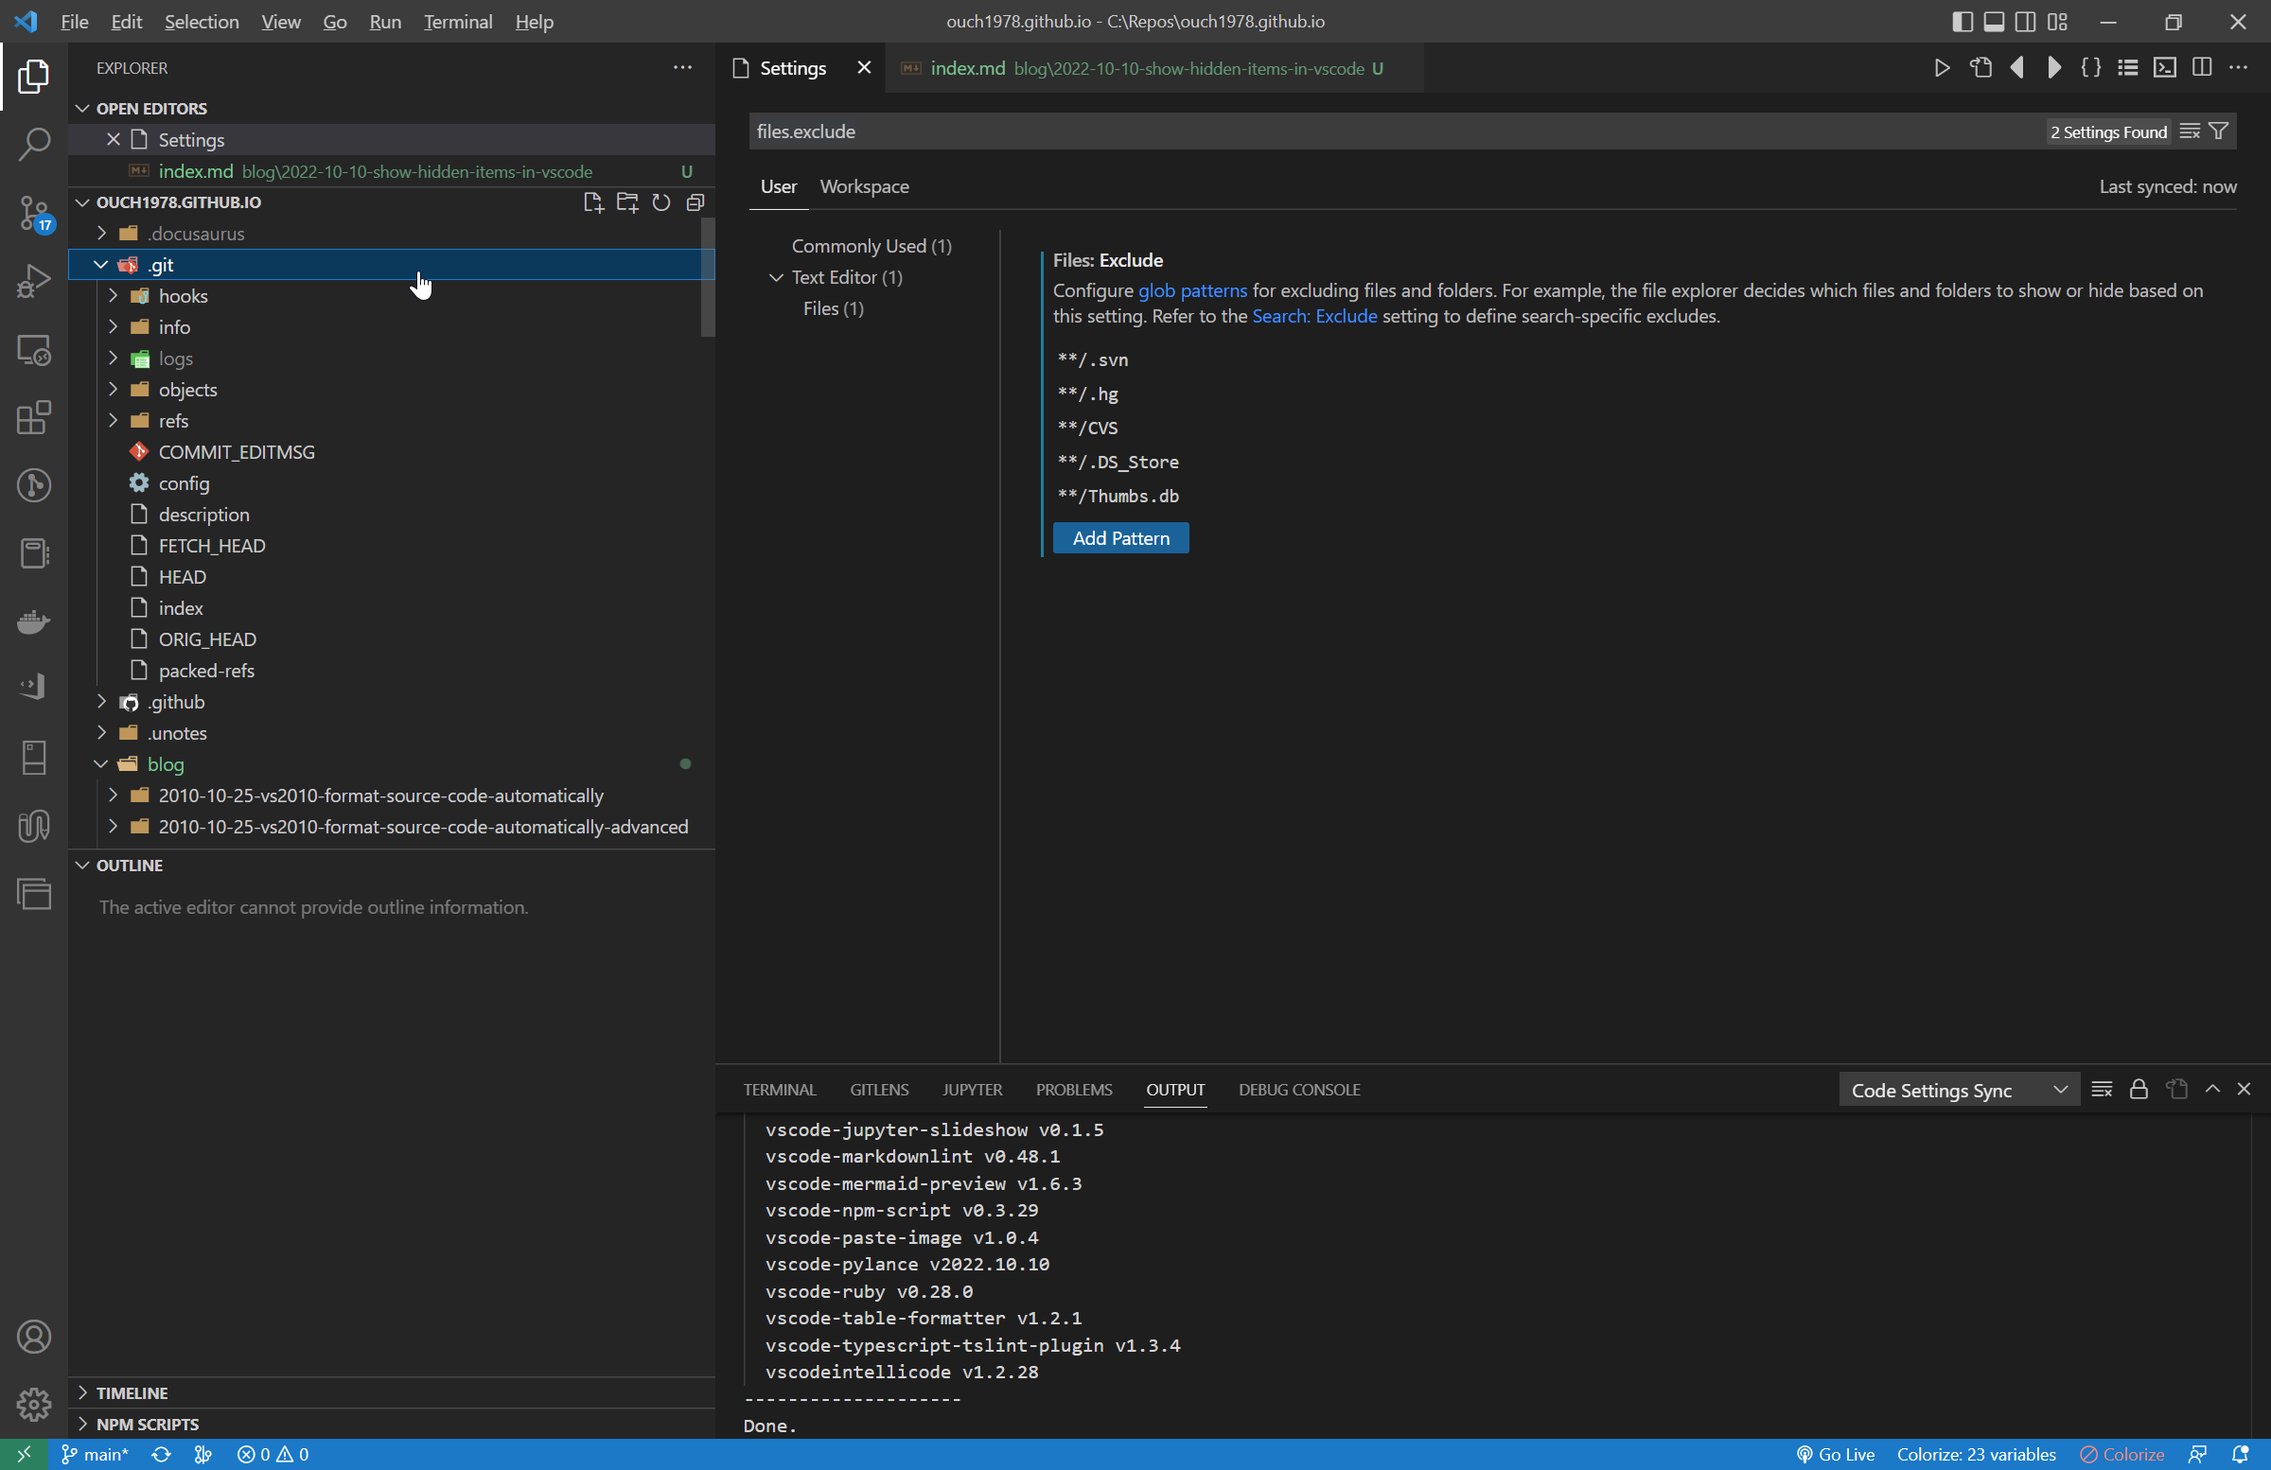Expand the NPM SCRIPTS section
This screenshot has width=2271, height=1470.
83,1425
